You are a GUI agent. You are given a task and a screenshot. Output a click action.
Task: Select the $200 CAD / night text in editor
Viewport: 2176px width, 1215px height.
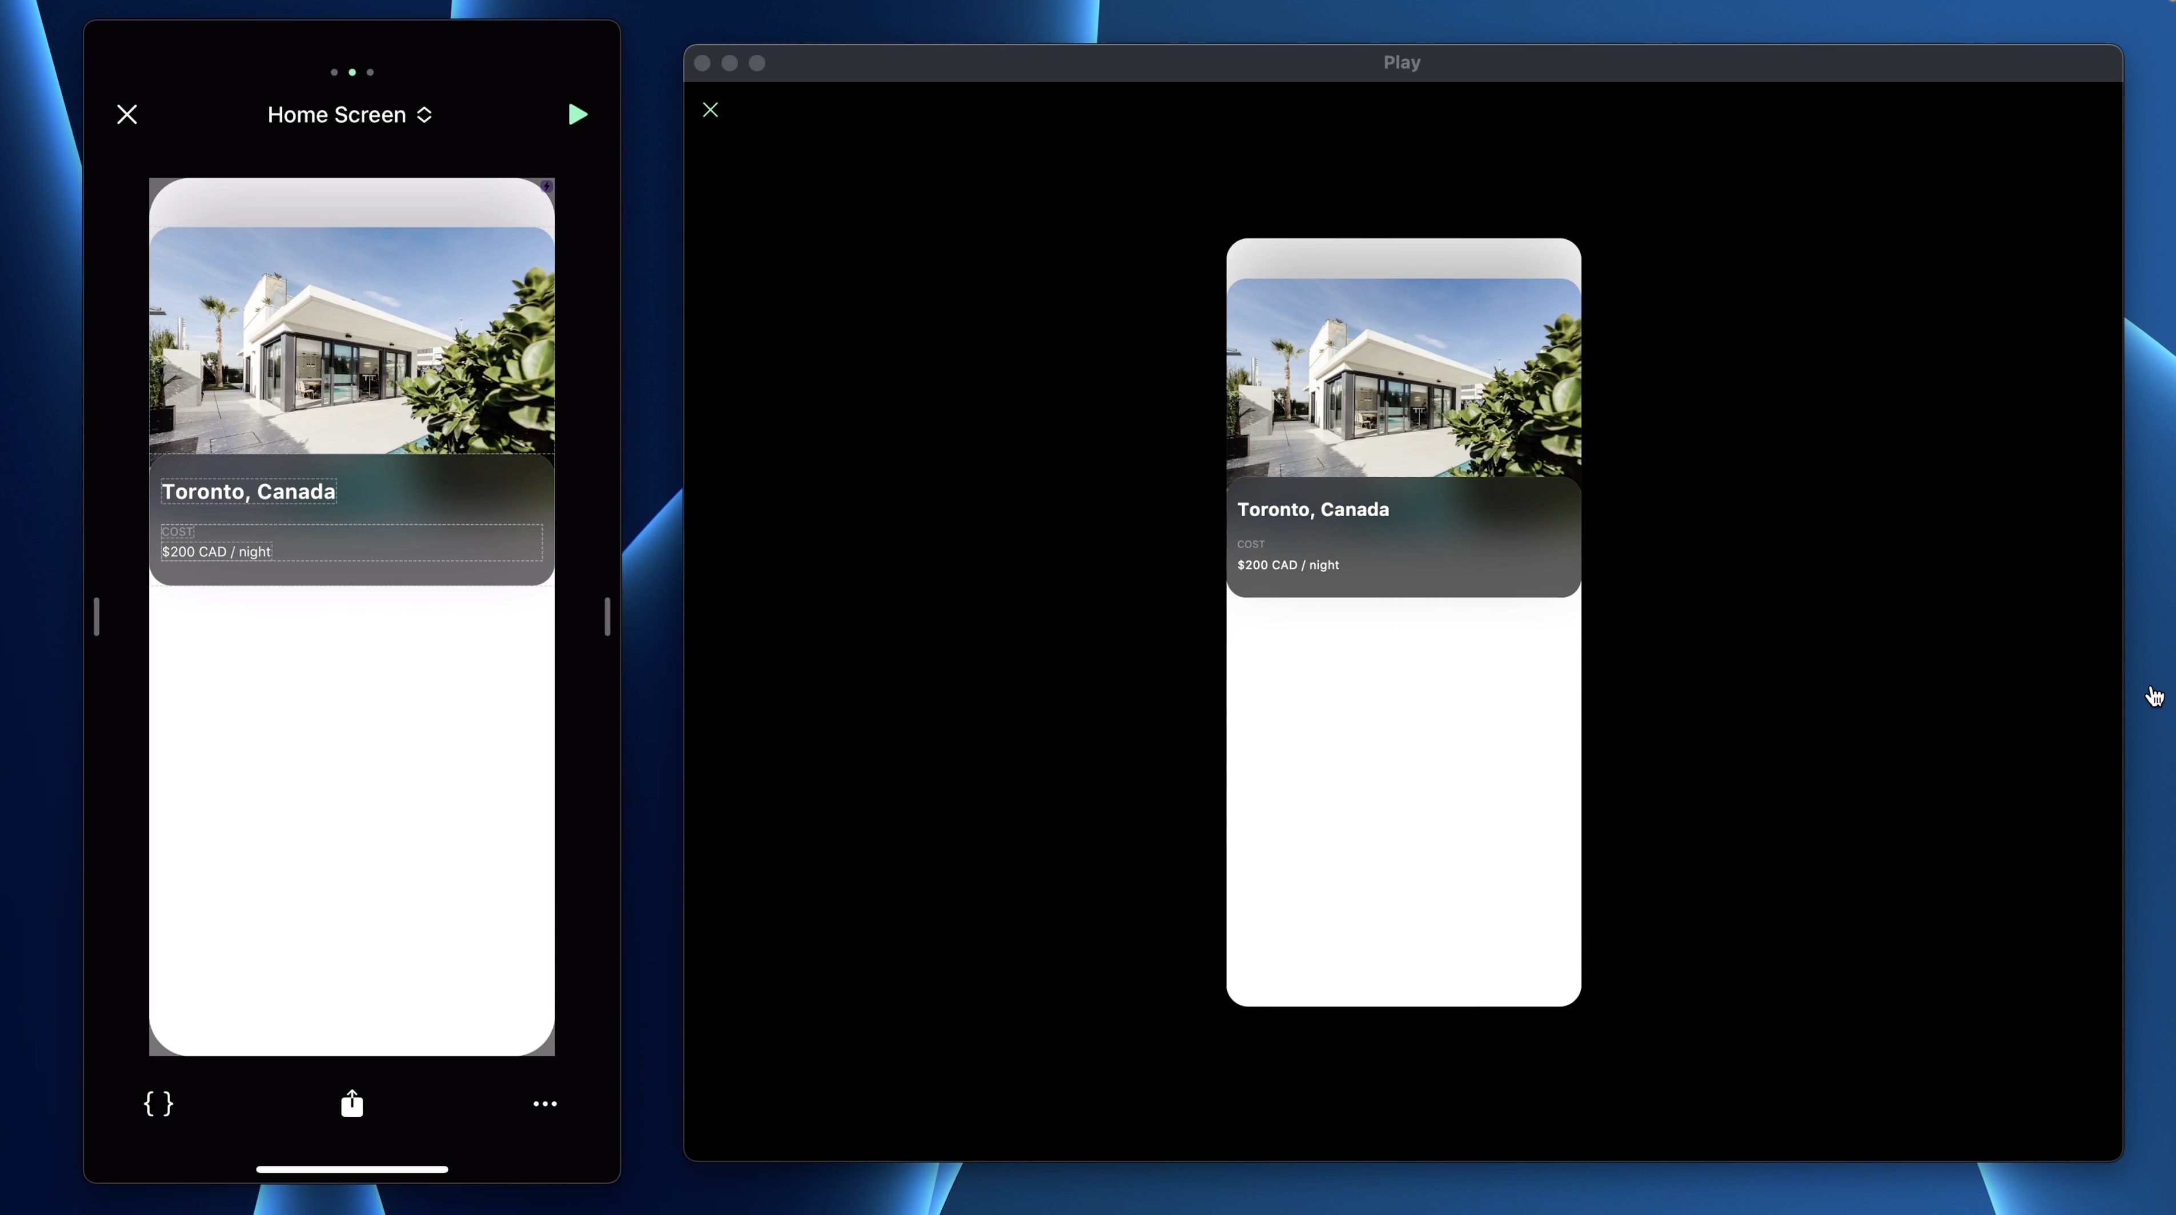pos(216,552)
